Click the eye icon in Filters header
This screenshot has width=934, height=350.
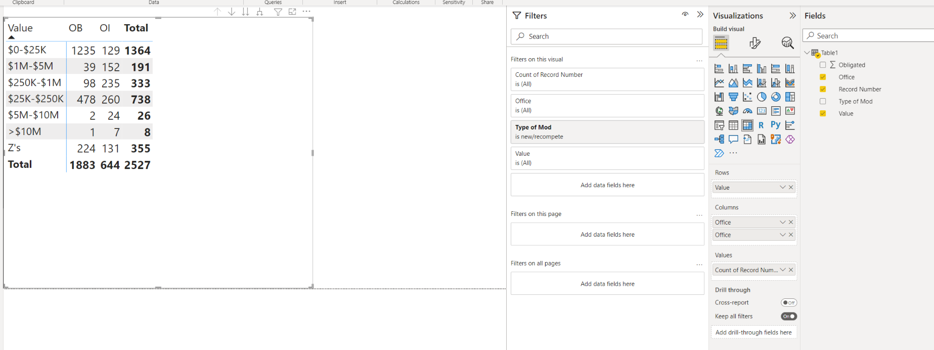[x=685, y=15]
